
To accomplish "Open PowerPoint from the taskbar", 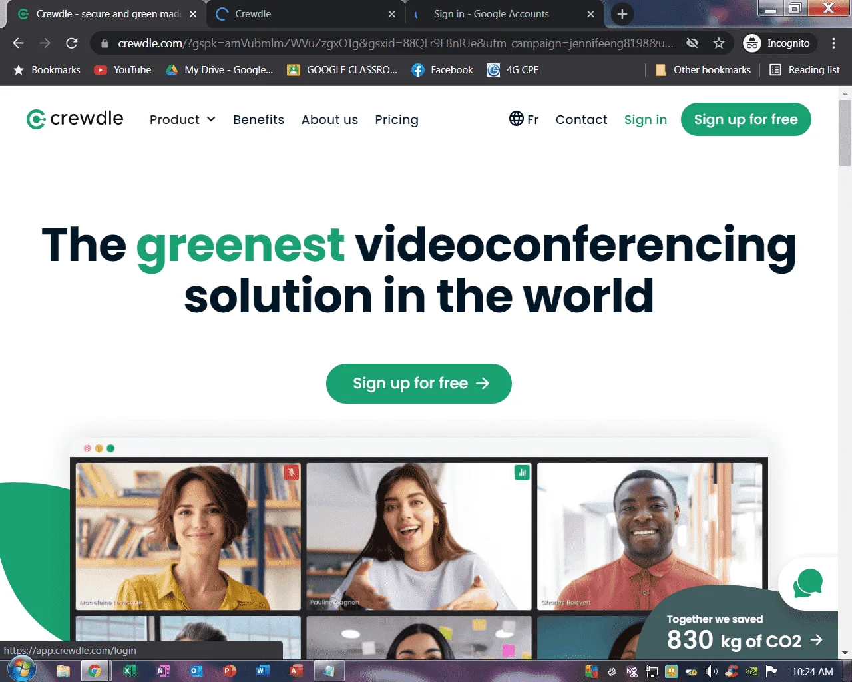I will [x=230, y=671].
